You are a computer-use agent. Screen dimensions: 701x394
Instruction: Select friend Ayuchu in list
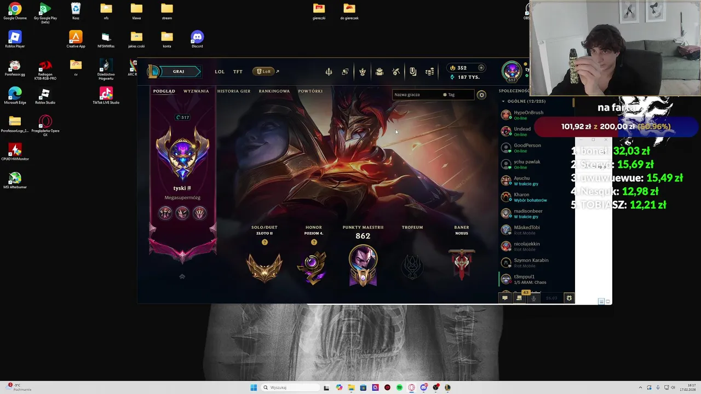[x=536, y=181]
